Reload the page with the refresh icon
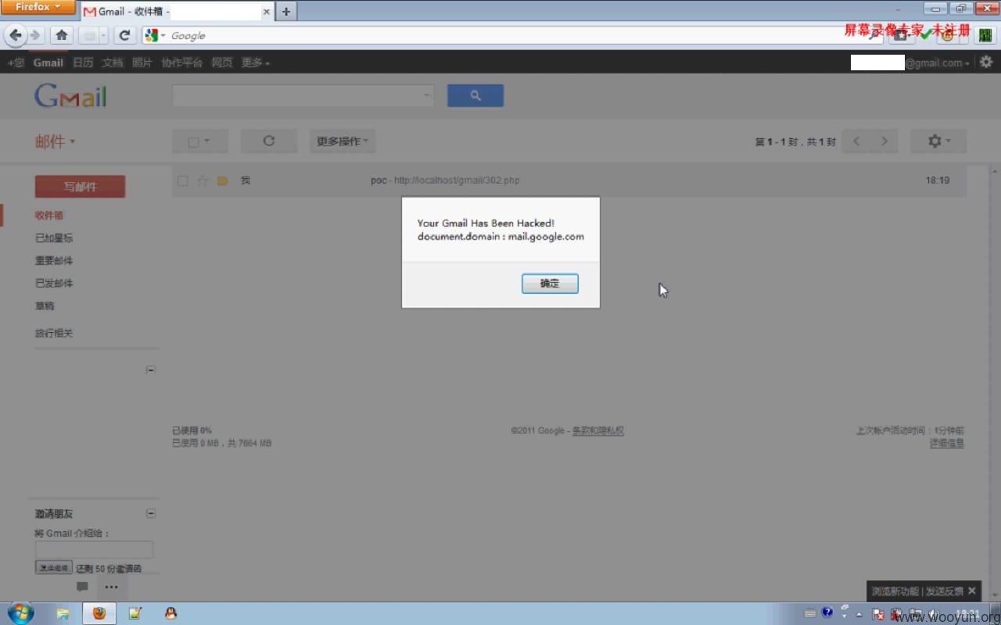 tap(124, 35)
